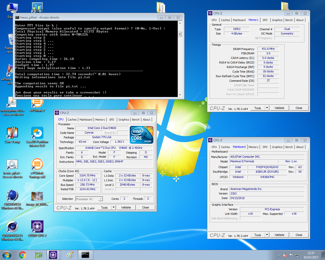Screen dimensions: 325x260
Task: Click CPU-Z title icon in Memory window
Action: pyautogui.click(x=210, y=13)
